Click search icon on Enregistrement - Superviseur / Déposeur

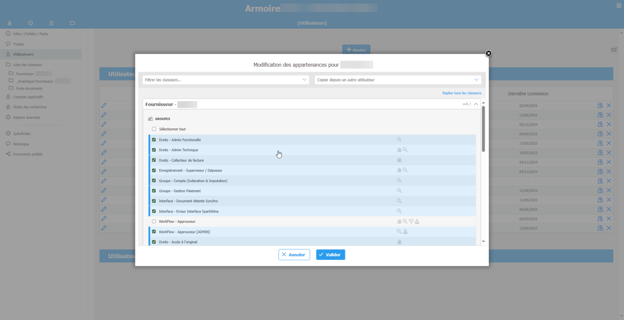click(405, 170)
